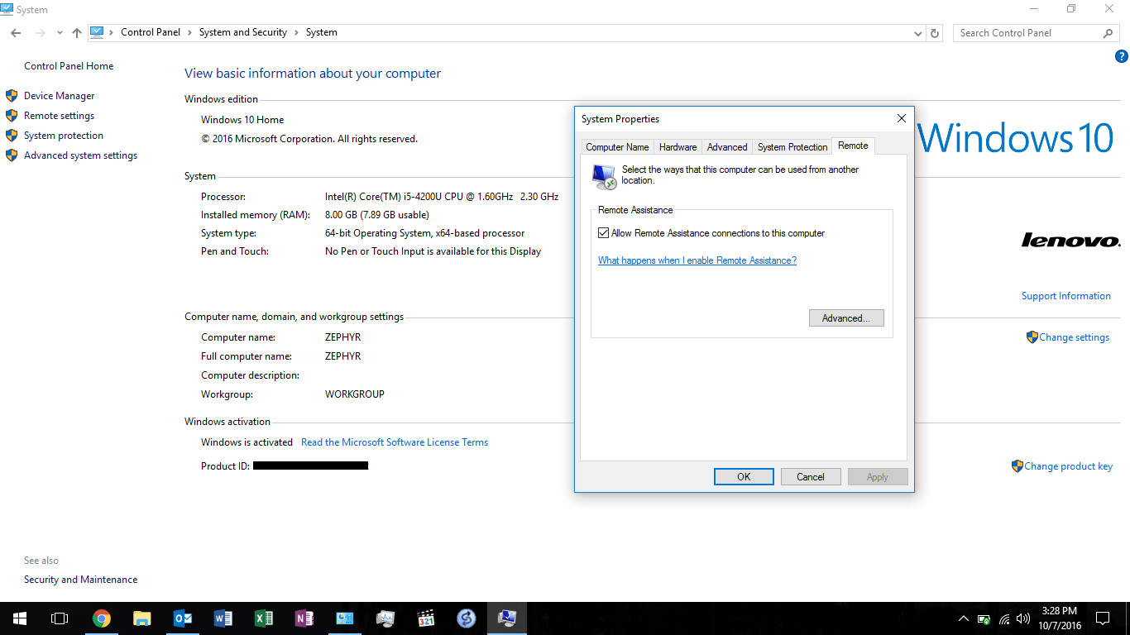Open Media Player Classic 321 taskbar icon

(x=426, y=618)
